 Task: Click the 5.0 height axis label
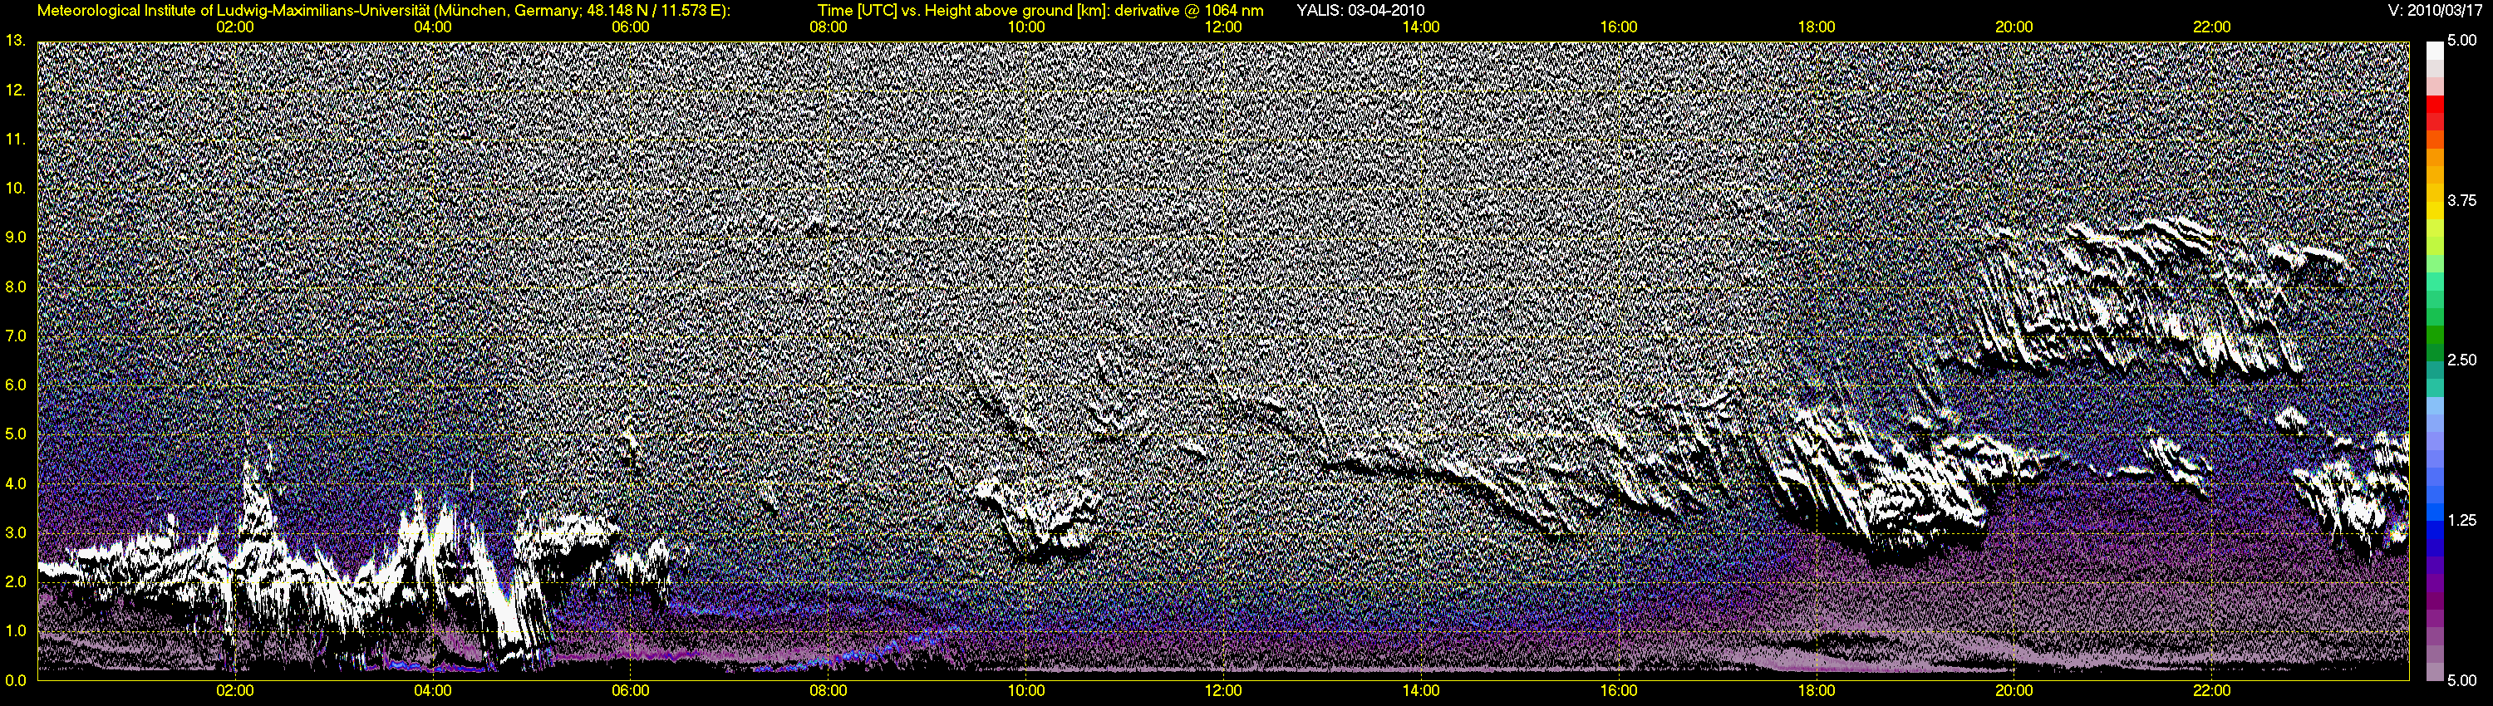click(x=16, y=434)
